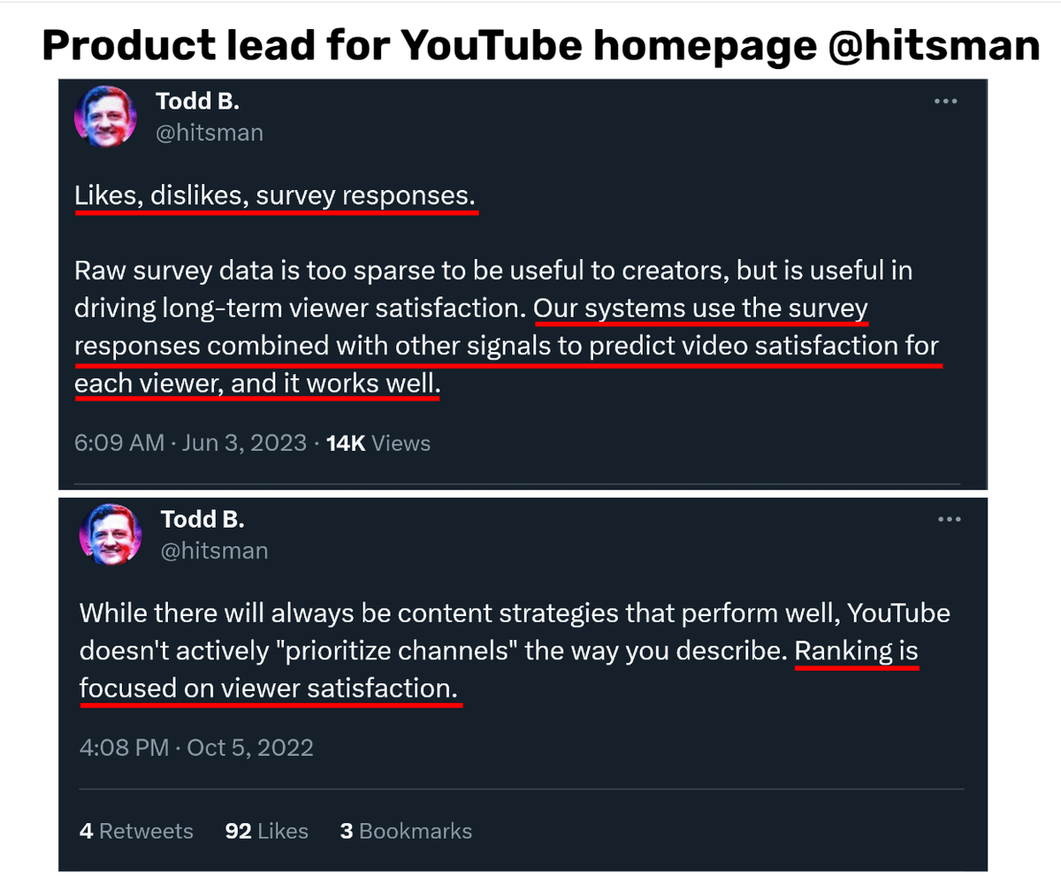Screen dimensions: 1061x876
Task: Open the 3 Bookmarks count
Action: tap(406, 831)
